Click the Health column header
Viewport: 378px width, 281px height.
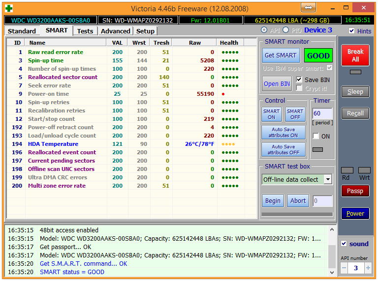click(230, 43)
